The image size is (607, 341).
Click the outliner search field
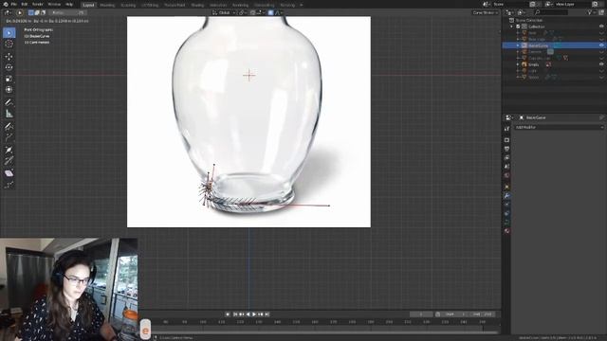[x=551, y=12]
